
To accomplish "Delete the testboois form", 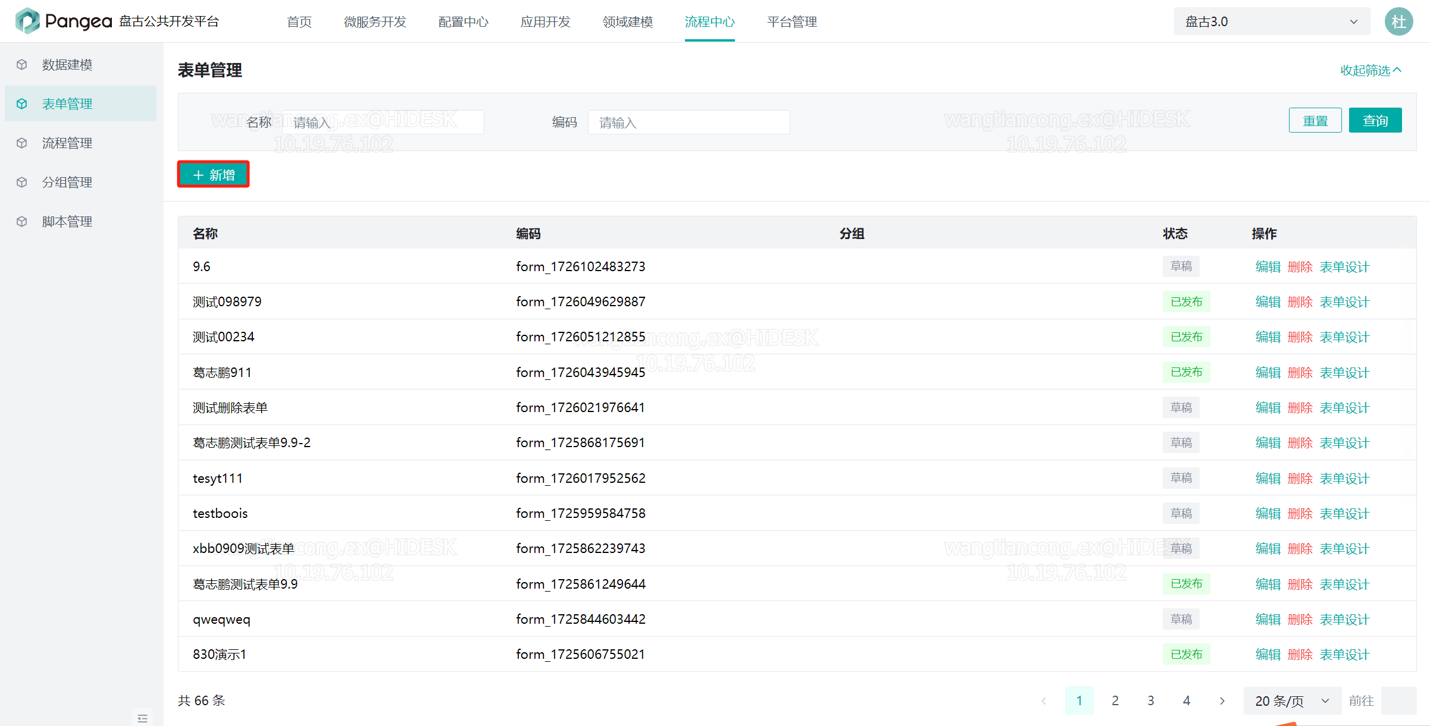I will [x=1300, y=514].
